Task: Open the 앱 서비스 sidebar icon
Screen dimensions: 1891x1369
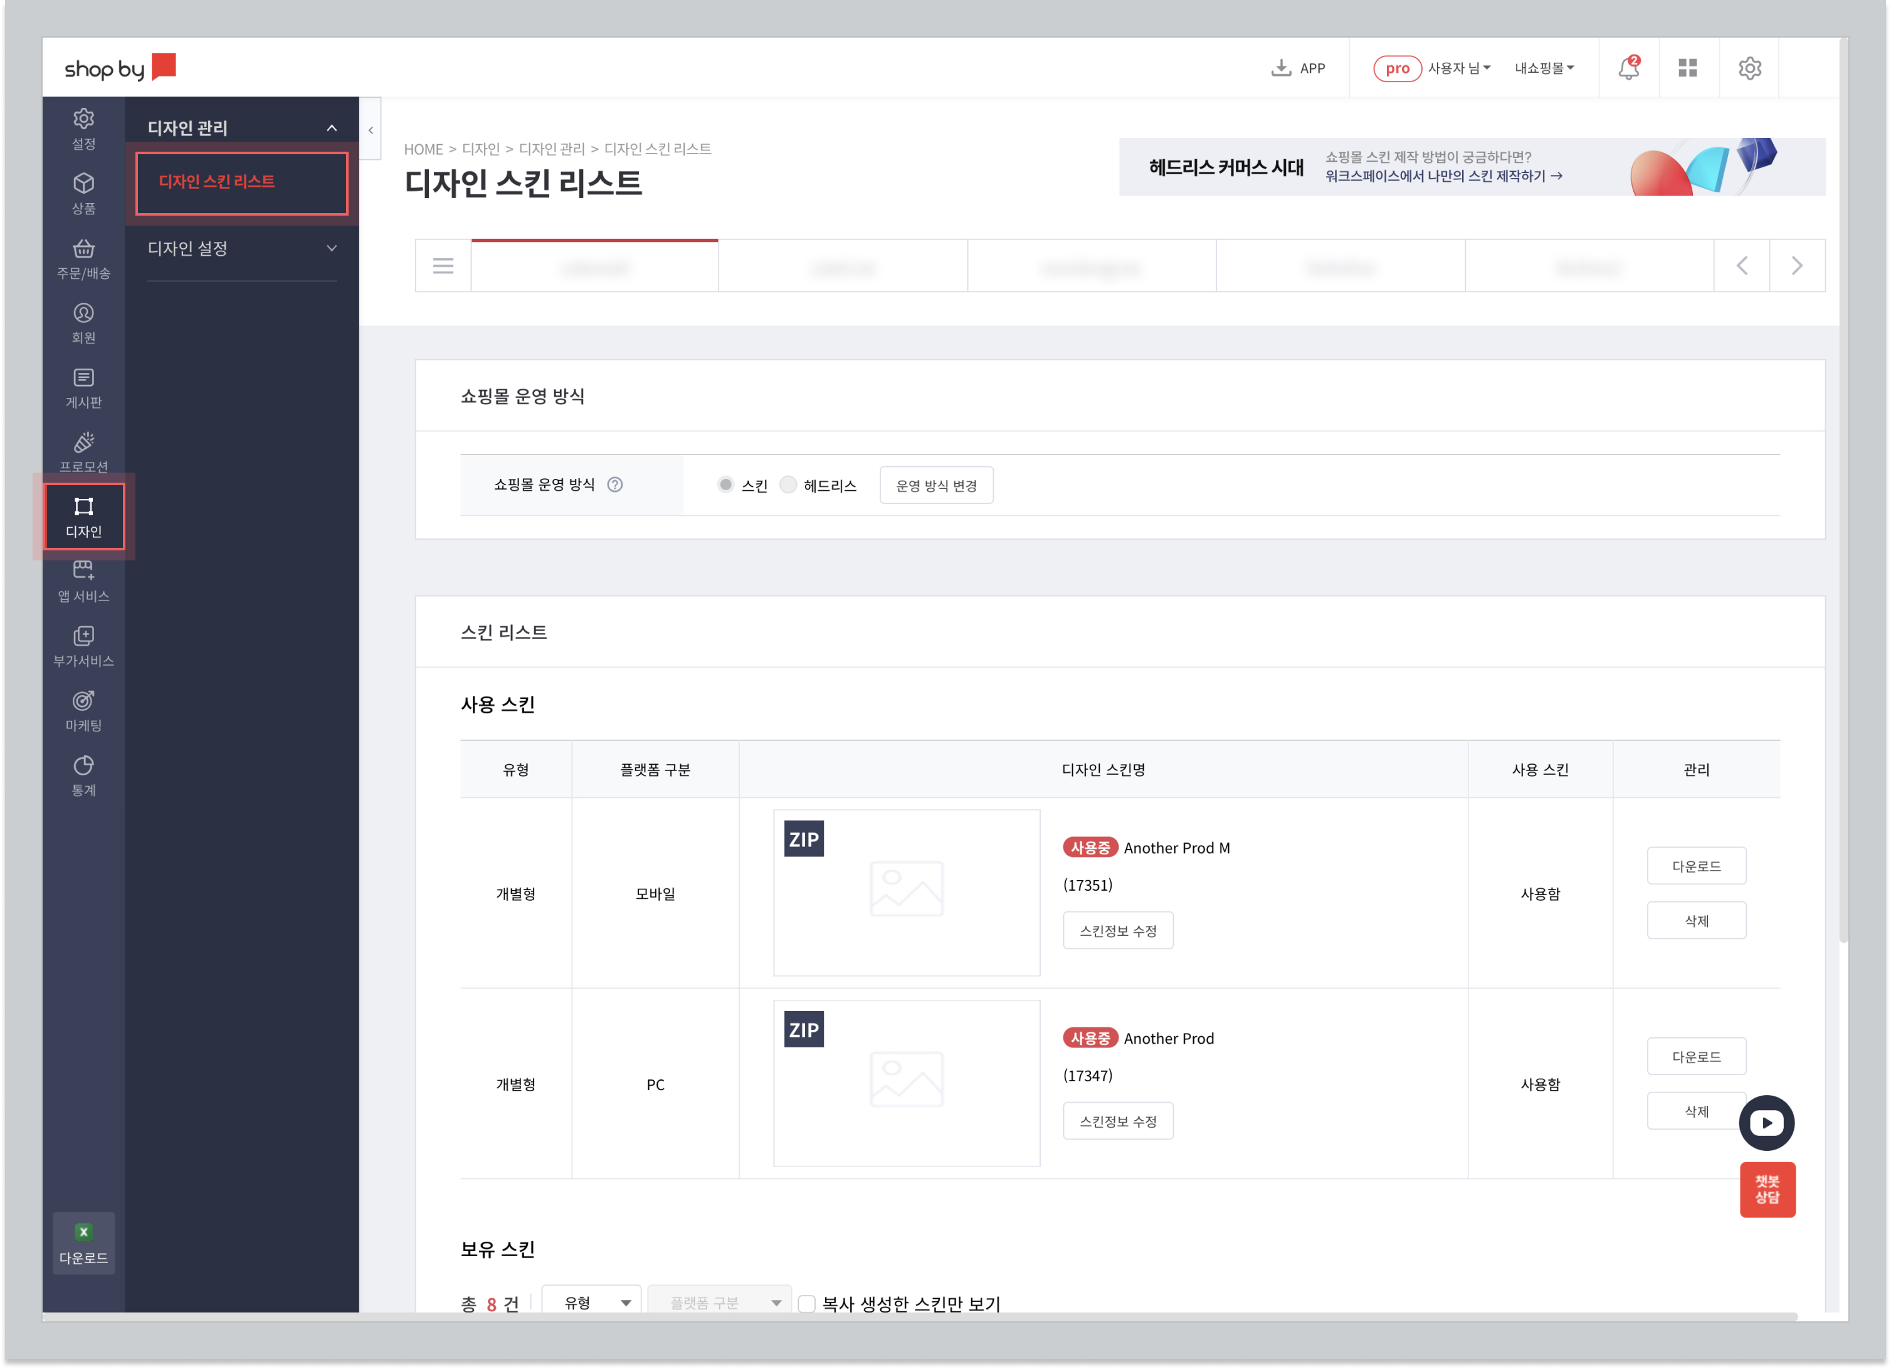Action: tap(83, 581)
